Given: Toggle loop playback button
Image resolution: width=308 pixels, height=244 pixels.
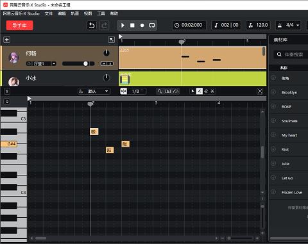Looking at the screenshot, I should pos(152,26).
